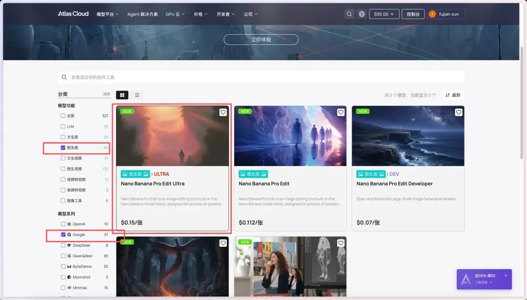Expand the 模型平台 menu
527x300 pixels.
[x=107, y=14]
